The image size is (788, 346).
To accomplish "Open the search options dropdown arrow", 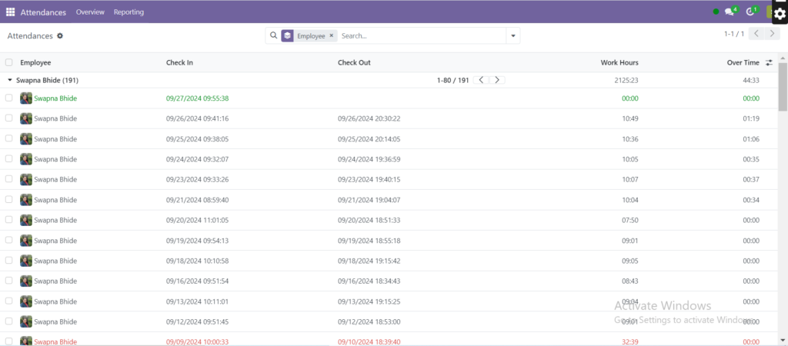I will (x=513, y=35).
